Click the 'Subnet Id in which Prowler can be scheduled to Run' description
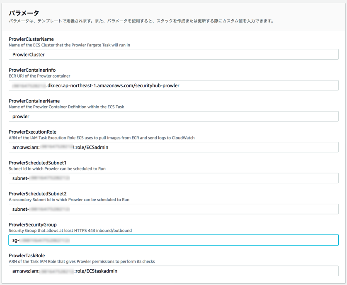The image size is (347, 285). (57, 169)
